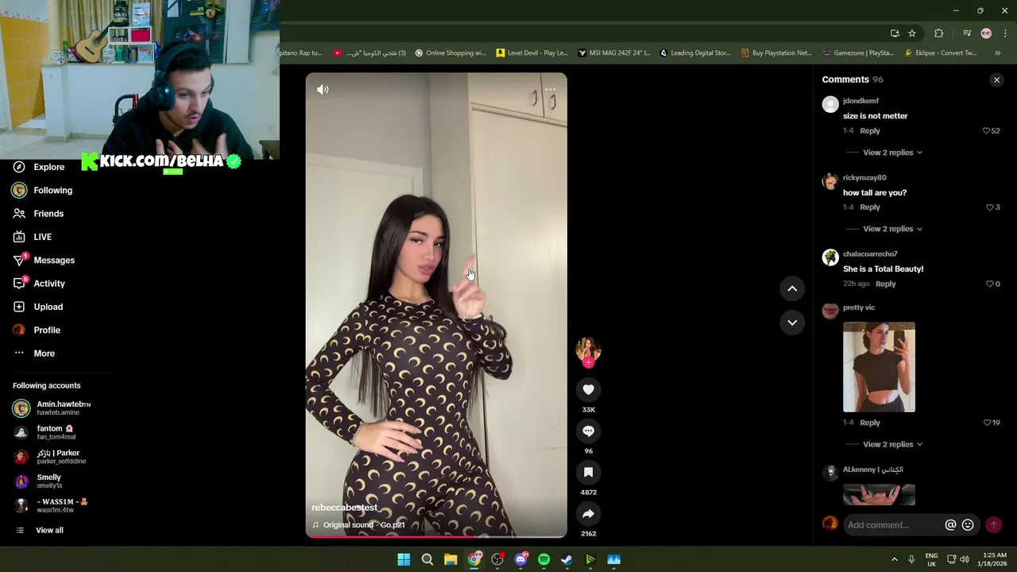Image resolution: width=1017 pixels, height=572 pixels.
Task: Show more bookmarks with chevron
Action: pyautogui.click(x=997, y=53)
